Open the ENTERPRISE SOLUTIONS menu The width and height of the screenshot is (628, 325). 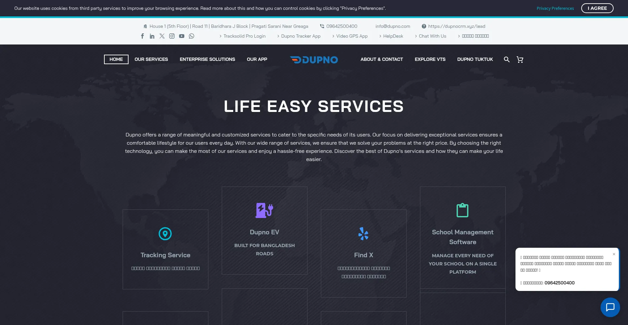[207, 59]
